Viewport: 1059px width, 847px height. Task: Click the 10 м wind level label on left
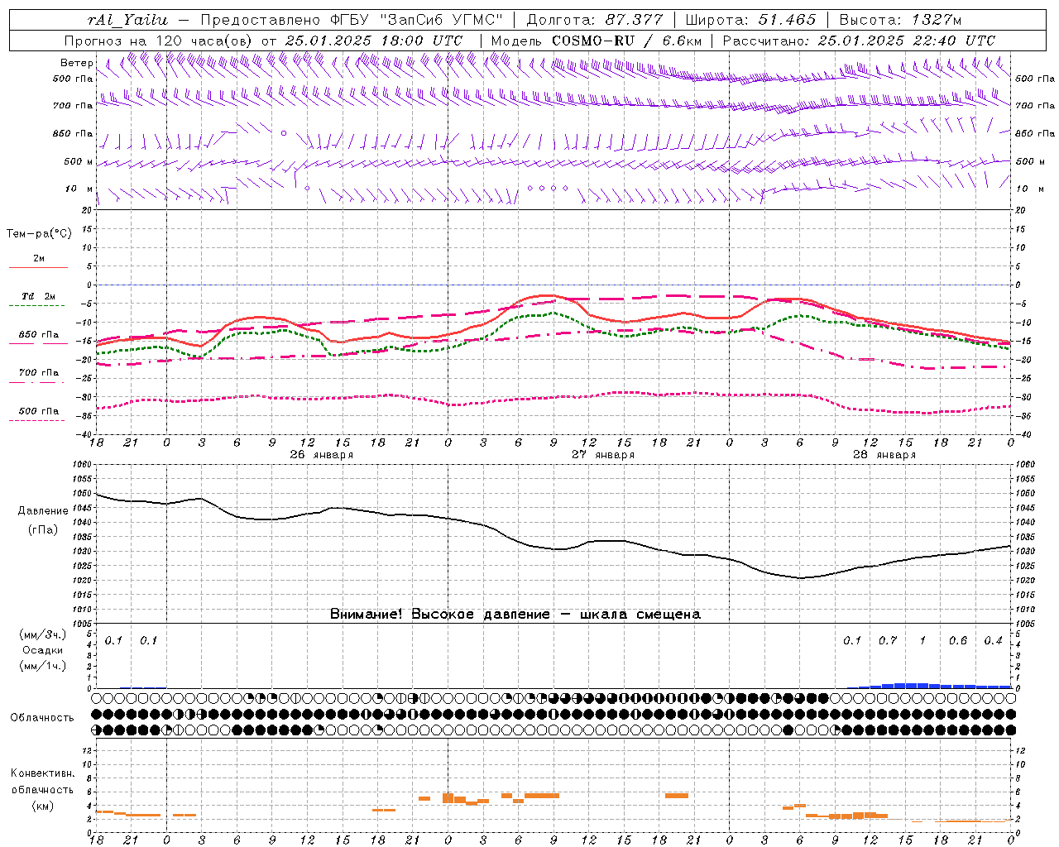tap(79, 189)
